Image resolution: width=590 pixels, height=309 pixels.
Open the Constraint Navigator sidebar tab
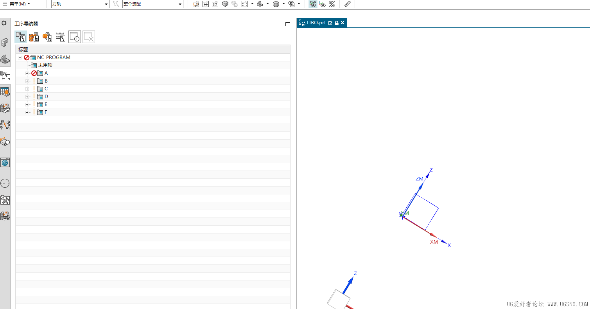[x=5, y=125]
